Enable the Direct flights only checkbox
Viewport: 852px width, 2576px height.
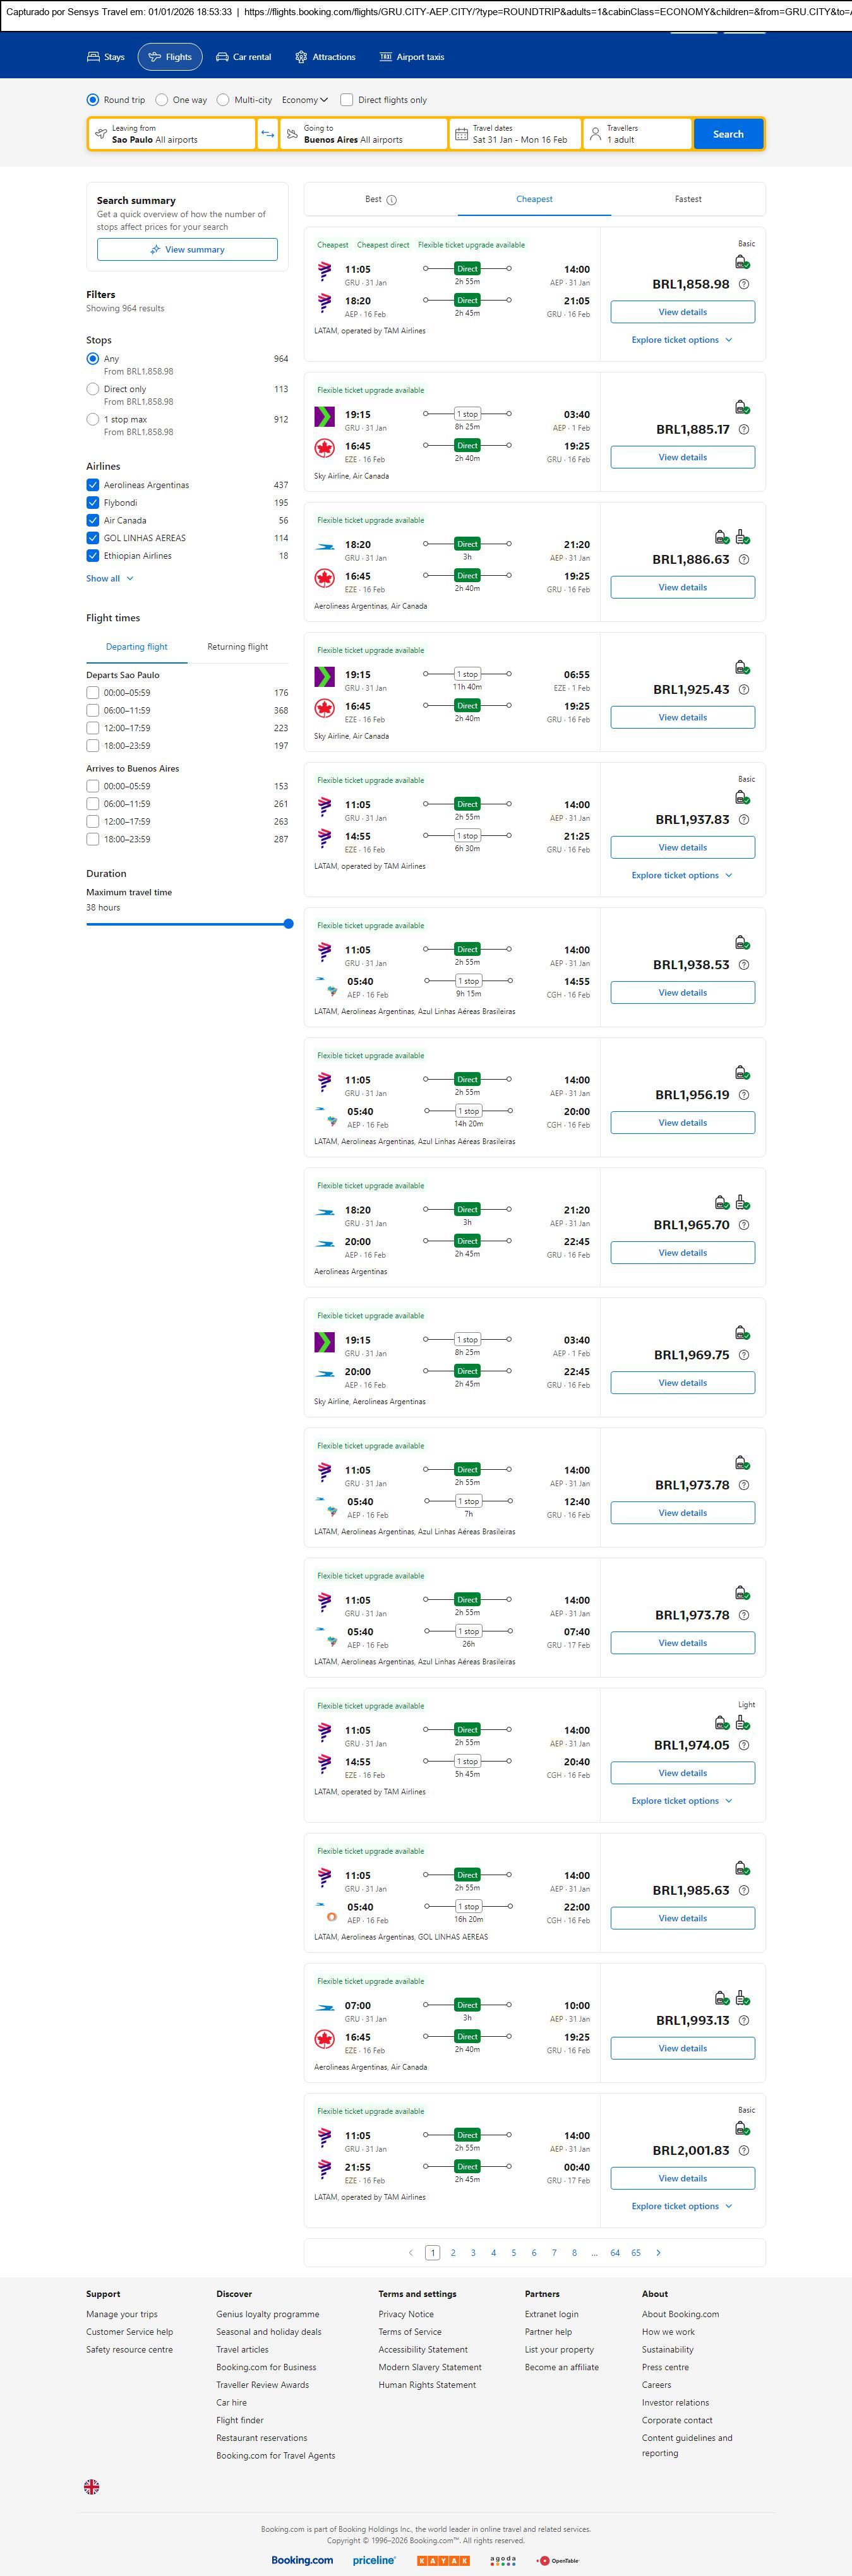[347, 100]
